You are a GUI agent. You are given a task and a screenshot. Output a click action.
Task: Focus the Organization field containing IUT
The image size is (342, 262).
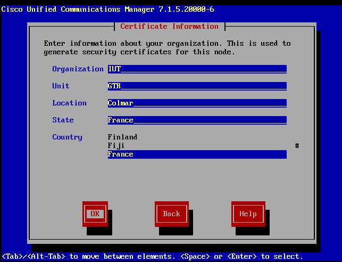click(197, 69)
